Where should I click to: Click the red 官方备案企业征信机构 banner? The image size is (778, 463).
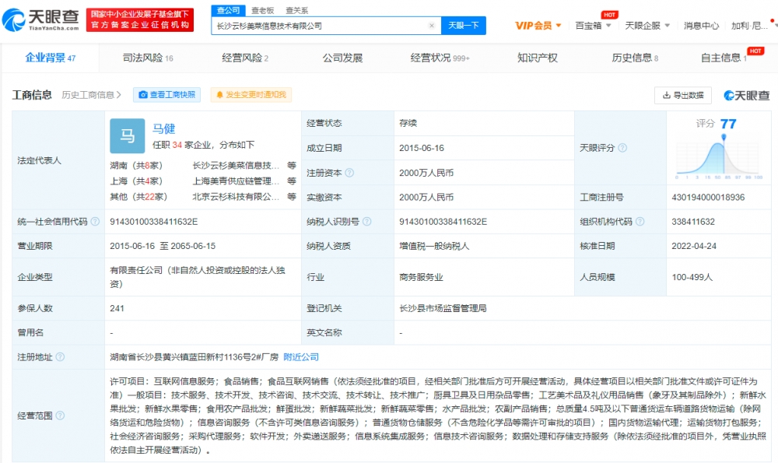[x=140, y=20]
